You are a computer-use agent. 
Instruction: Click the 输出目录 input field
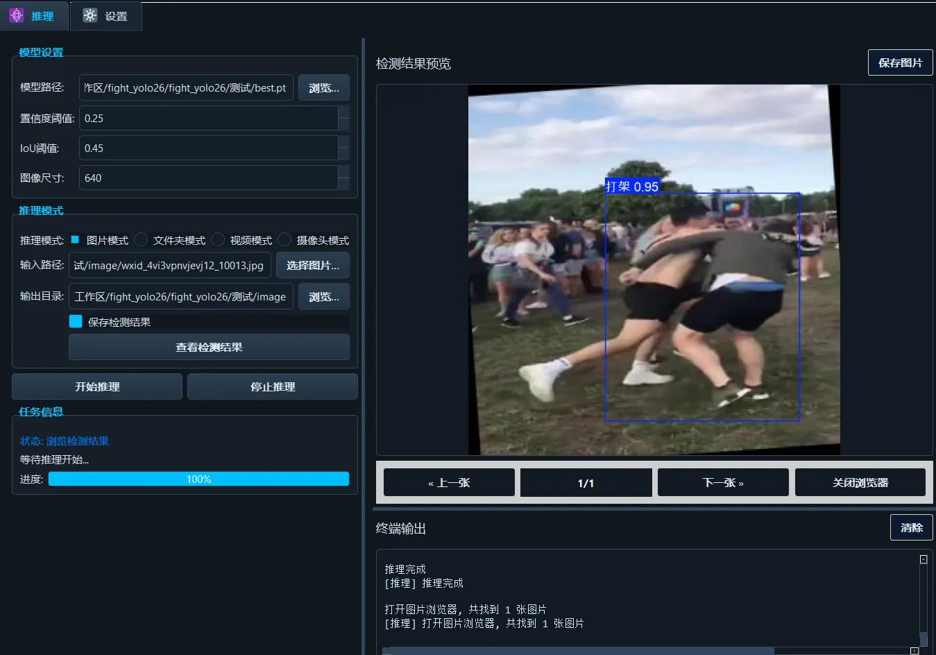[x=181, y=296]
